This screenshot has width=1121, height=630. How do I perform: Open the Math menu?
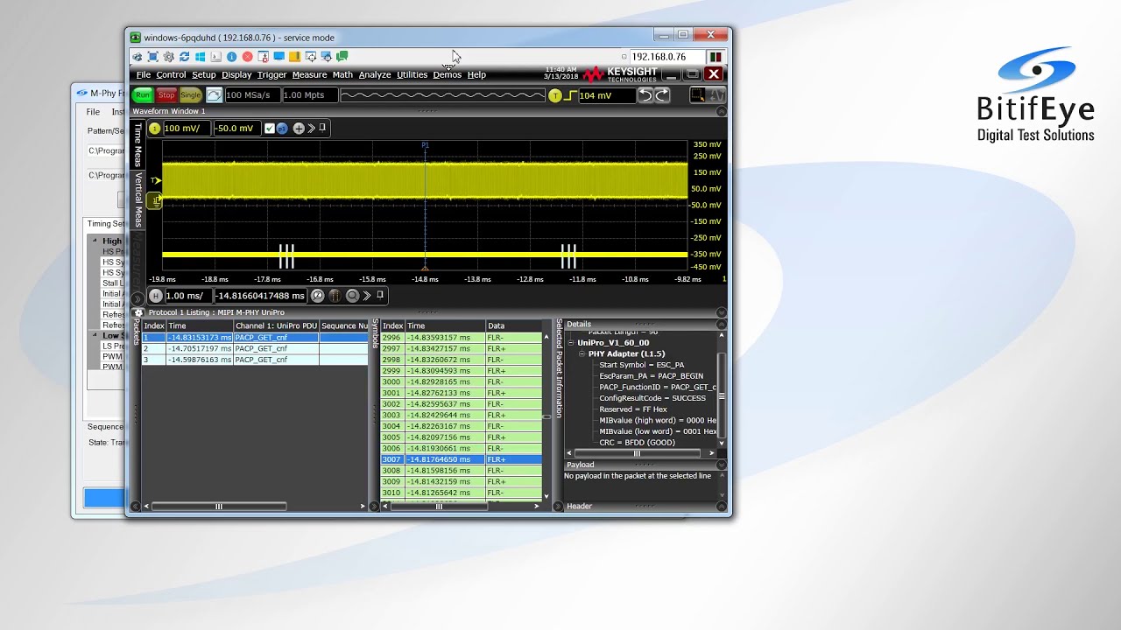coord(342,74)
